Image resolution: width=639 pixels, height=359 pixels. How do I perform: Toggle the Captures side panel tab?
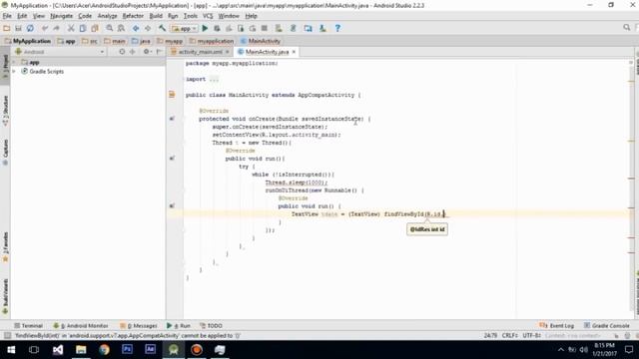click(5, 153)
